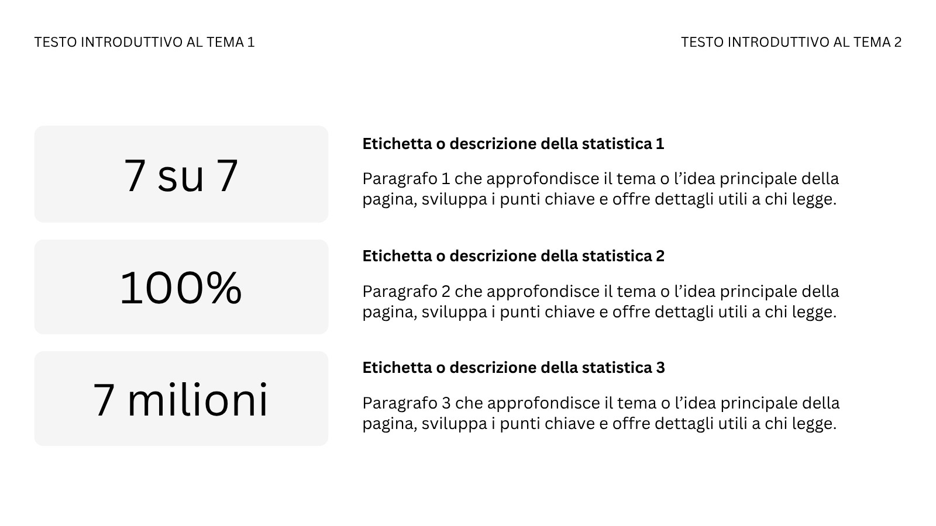The height and width of the screenshot is (526, 936).
Task: Click the 'Paragrafo 1' body text
Action: tap(600, 189)
